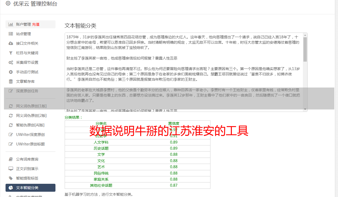Click the 其他社会话题 category cell
The width and height of the screenshot is (338, 197).
[x=101, y=185]
